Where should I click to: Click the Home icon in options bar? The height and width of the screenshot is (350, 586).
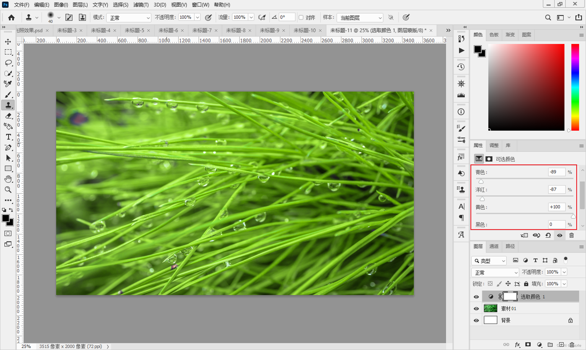11,17
